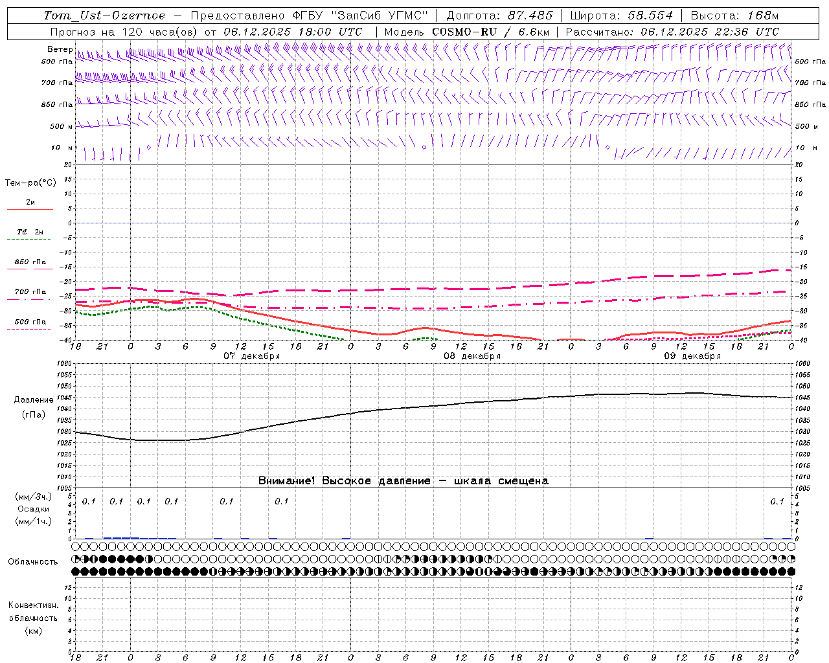Click the station title Tom_Ust-Ozernoe
The image size is (829, 663).
[x=104, y=16]
